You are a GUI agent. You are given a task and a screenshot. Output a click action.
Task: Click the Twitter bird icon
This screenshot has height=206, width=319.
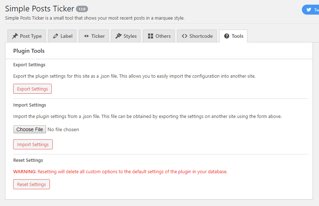[x=309, y=10]
